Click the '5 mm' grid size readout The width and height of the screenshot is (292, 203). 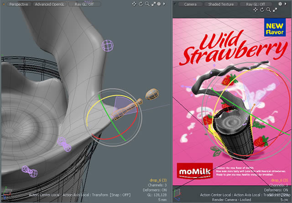[162, 200]
